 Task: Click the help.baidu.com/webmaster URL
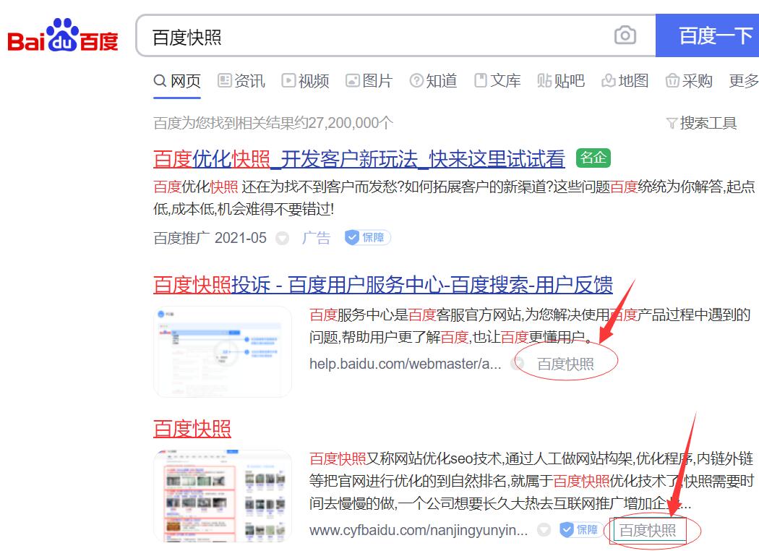pyautogui.click(x=405, y=364)
